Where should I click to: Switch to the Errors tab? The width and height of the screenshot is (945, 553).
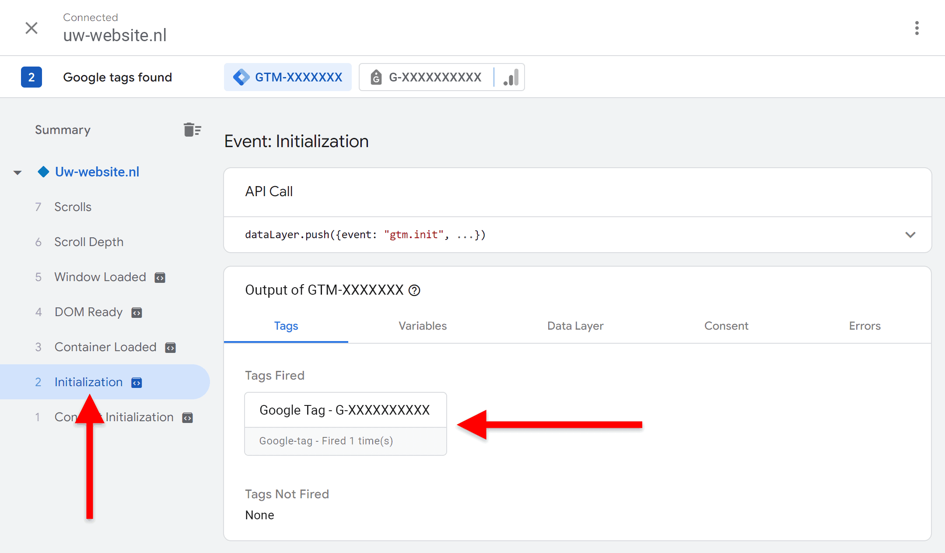pos(864,326)
